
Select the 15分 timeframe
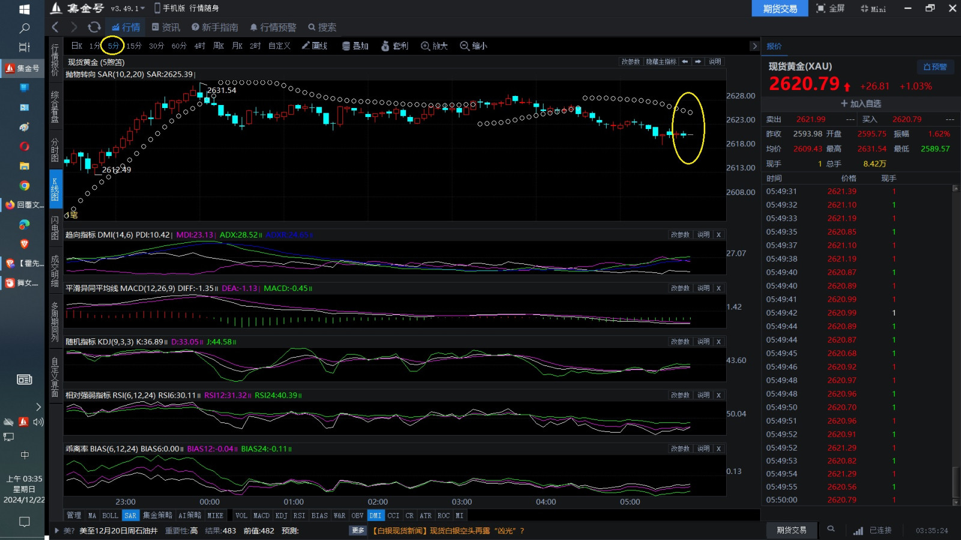pos(134,46)
